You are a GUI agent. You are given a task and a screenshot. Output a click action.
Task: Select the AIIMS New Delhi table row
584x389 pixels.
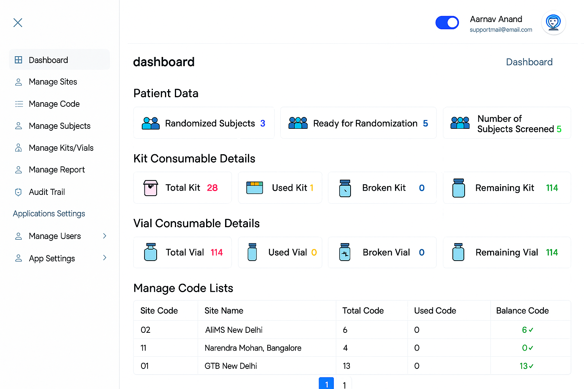click(233, 330)
